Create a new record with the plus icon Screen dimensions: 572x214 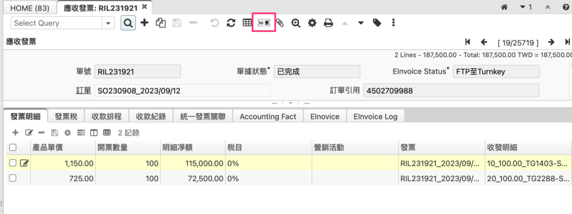pyautogui.click(x=145, y=23)
